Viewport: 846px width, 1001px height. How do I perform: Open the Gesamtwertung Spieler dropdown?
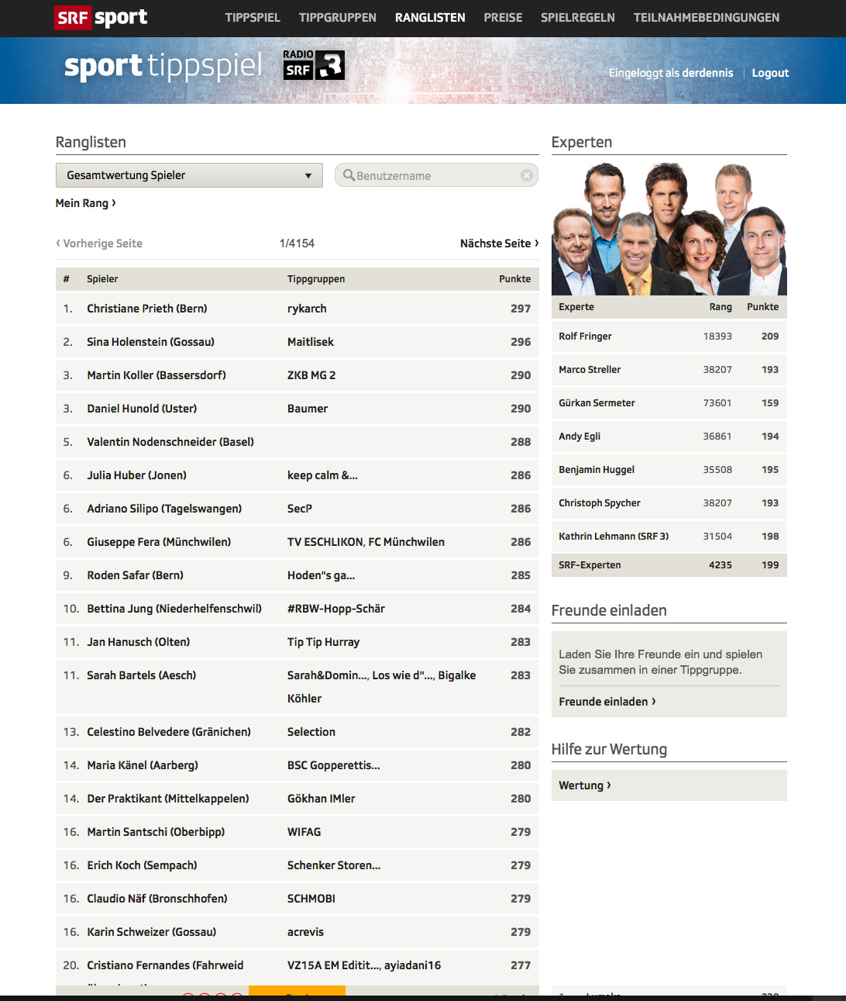click(x=189, y=175)
